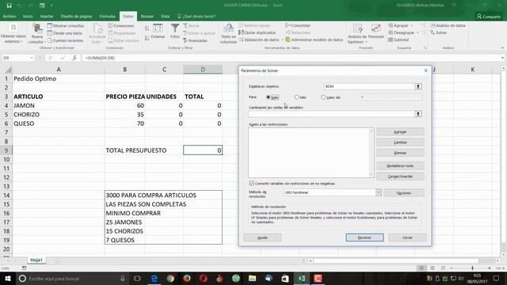
Task: Launch Solver from the ribbon
Action: pyautogui.click(x=439, y=32)
